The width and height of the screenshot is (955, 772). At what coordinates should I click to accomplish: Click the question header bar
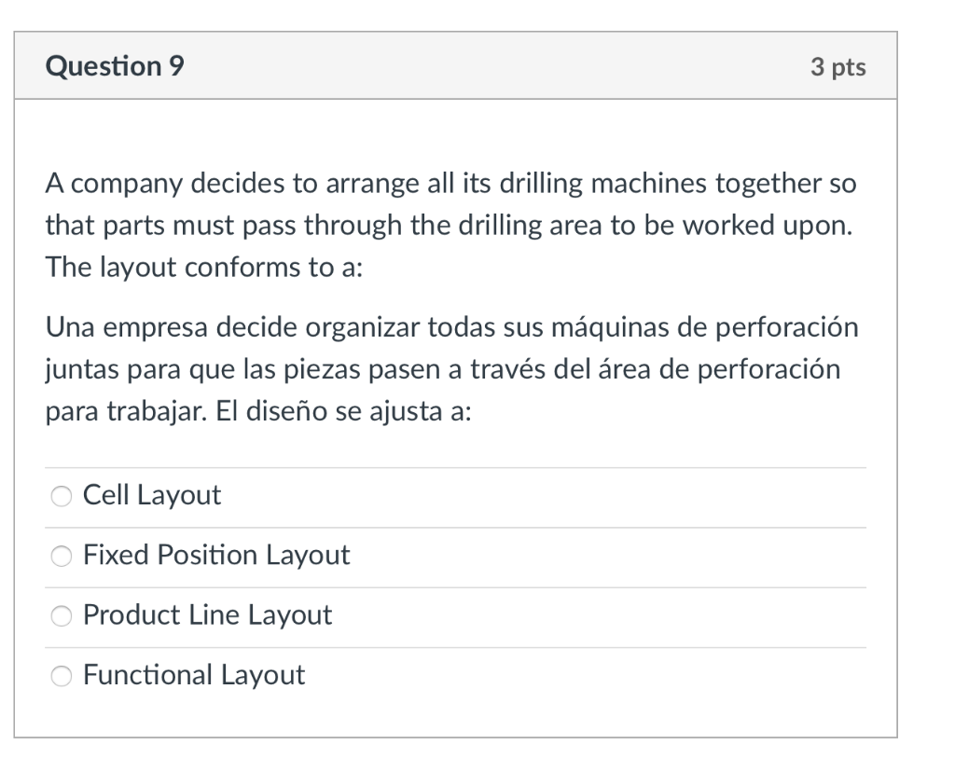click(457, 65)
